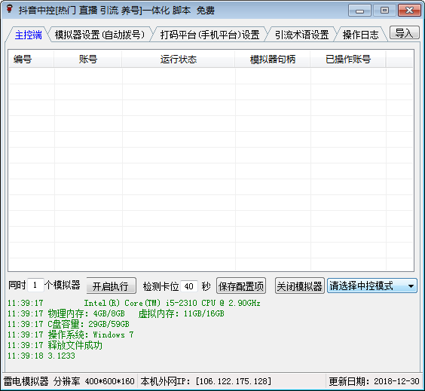Click the 关闭模拟器 button
Image resolution: width=425 pixels, height=391 pixels.
point(299,286)
